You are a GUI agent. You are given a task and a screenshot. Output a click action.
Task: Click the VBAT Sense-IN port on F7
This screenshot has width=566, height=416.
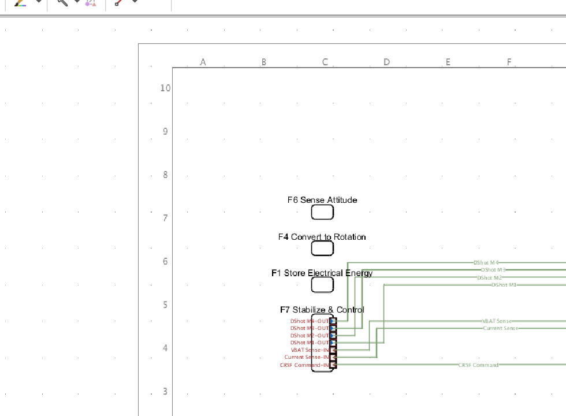pyautogui.click(x=333, y=350)
